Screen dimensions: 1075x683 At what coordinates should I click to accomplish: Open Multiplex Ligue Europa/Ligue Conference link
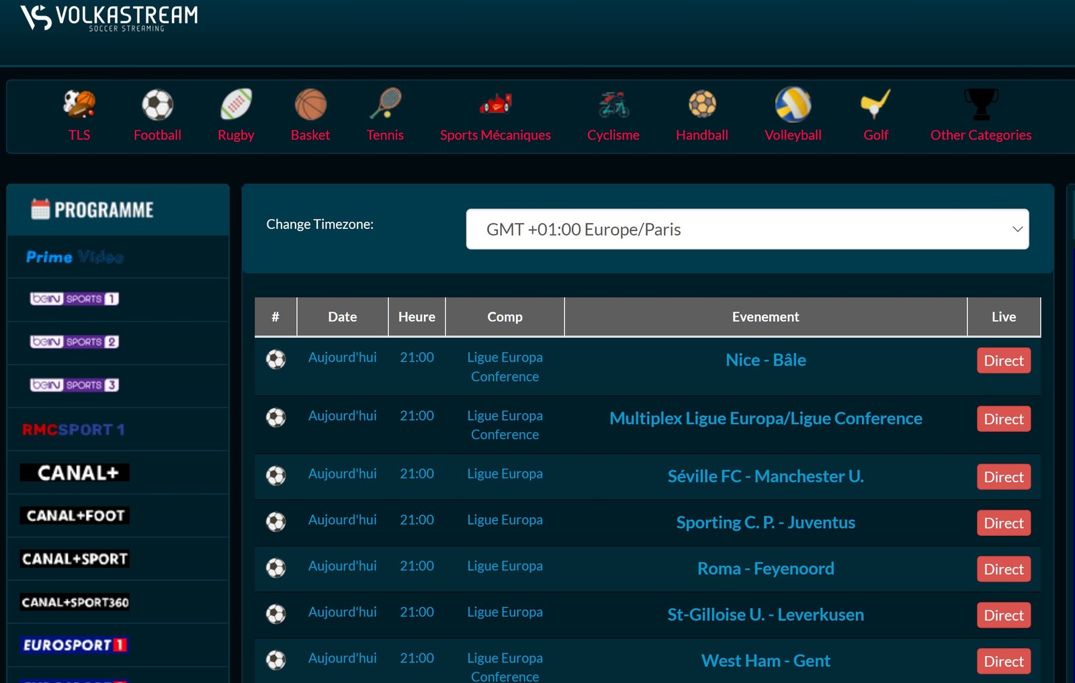click(766, 418)
